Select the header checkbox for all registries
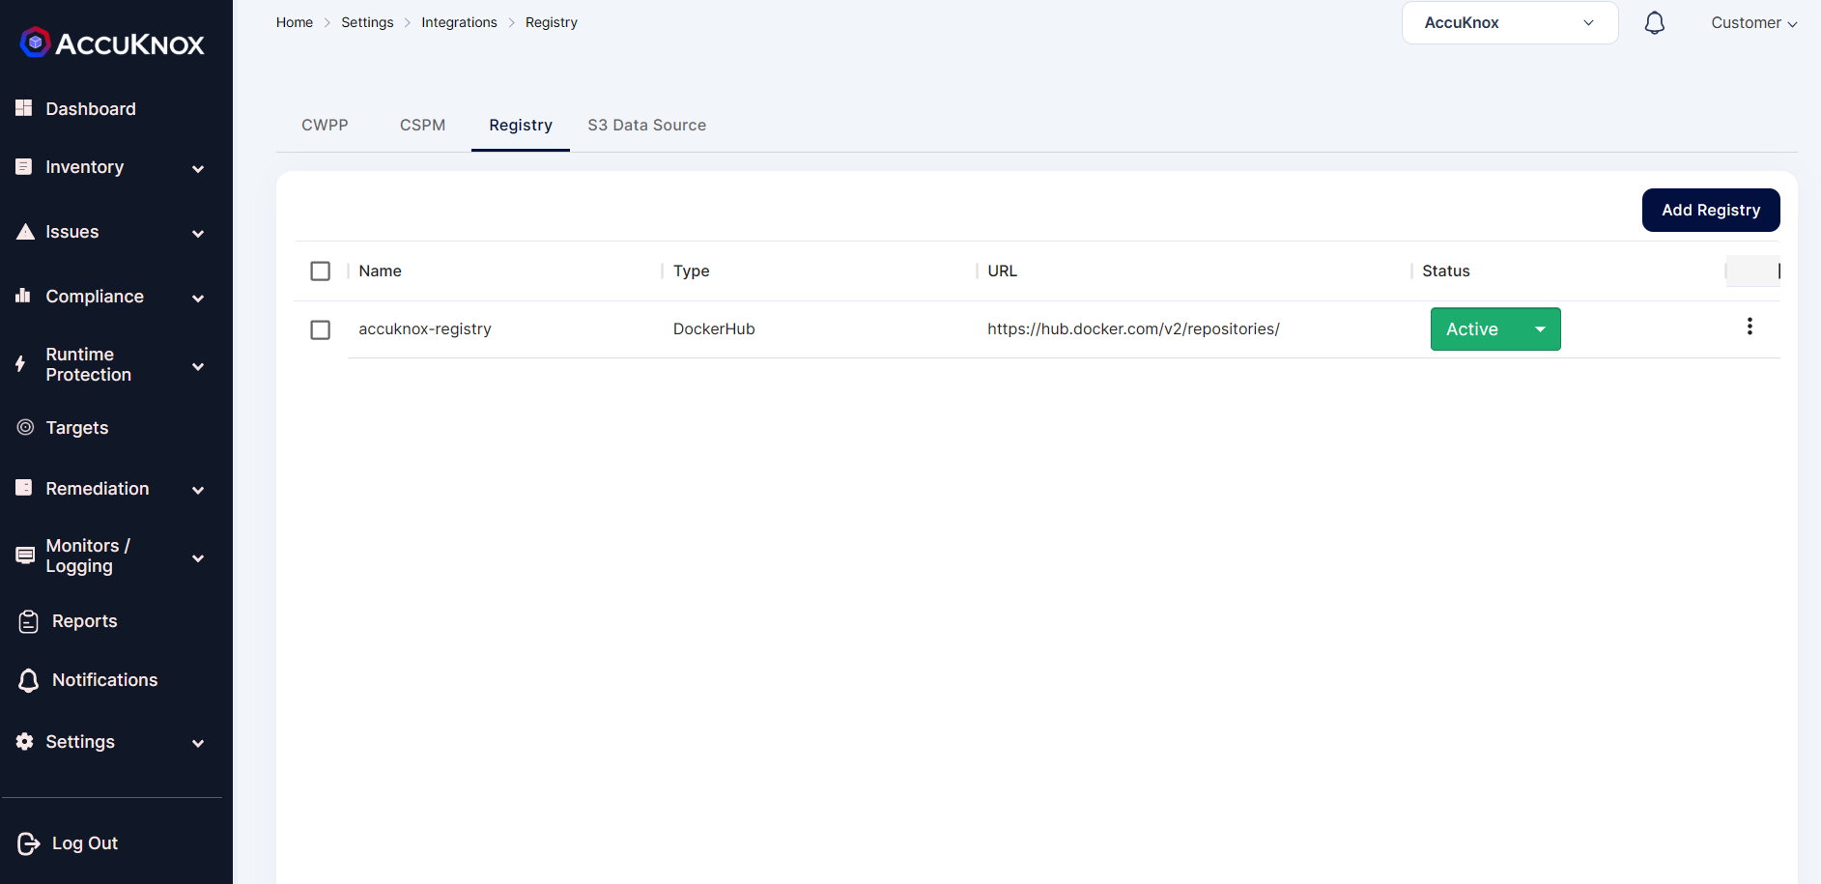1821x884 pixels. click(321, 271)
